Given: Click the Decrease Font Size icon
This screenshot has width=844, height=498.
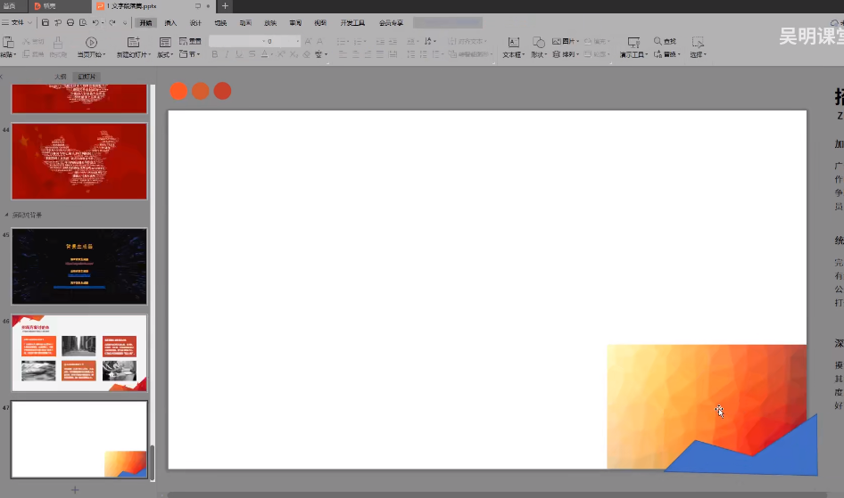Looking at the screenshot, I should tap(319, 41).
